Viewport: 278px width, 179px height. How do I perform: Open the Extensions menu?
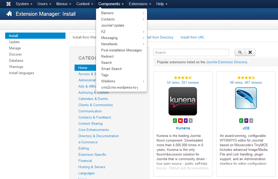[x=140, y=4]
